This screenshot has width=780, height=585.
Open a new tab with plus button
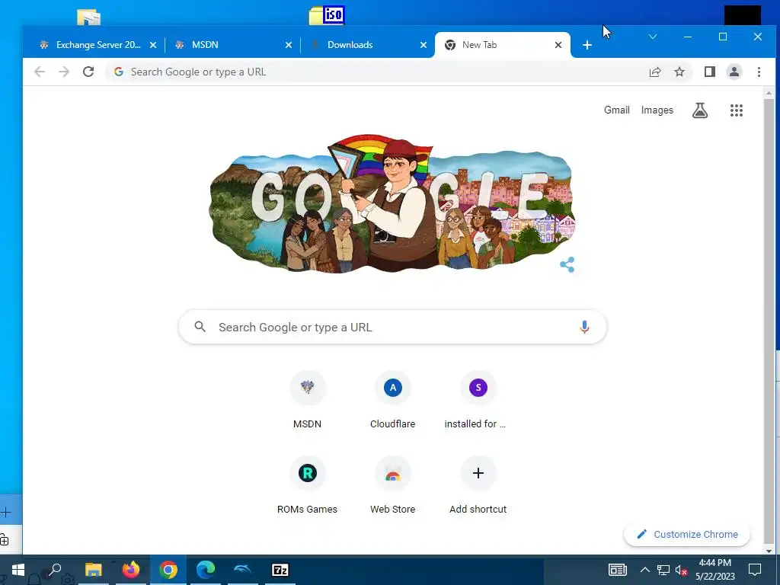tap(587, 45)
